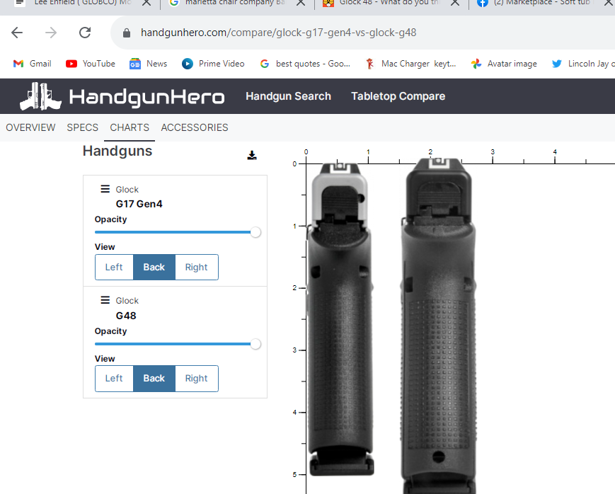Open Tabletop Compare link
Screen dimensions: 615x494
tap(398, 96)
